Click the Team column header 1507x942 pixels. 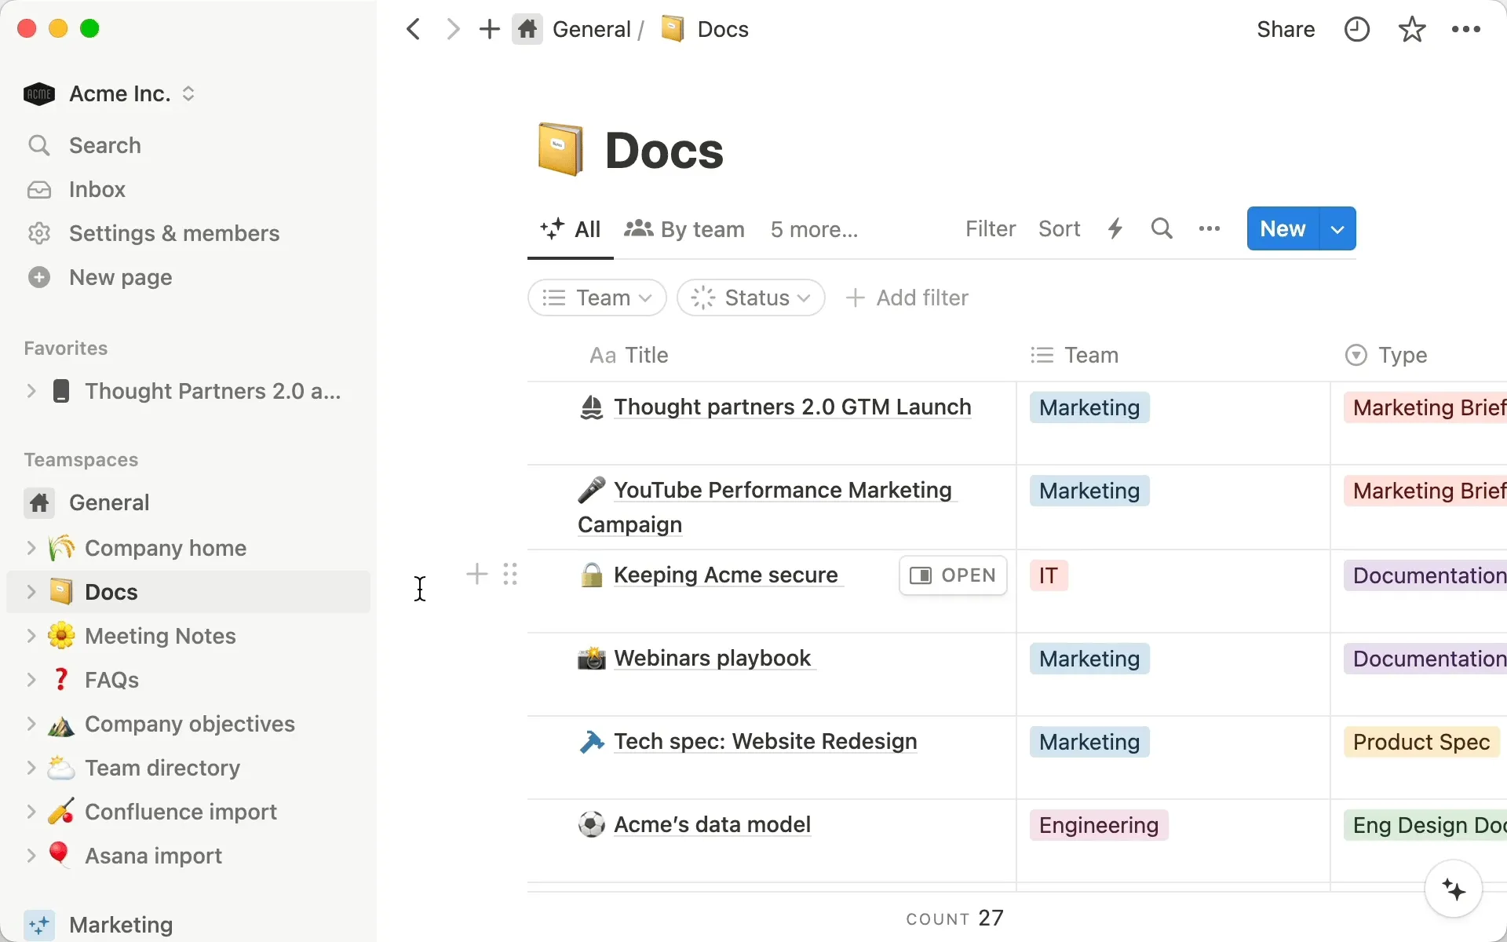[1075, 356]
